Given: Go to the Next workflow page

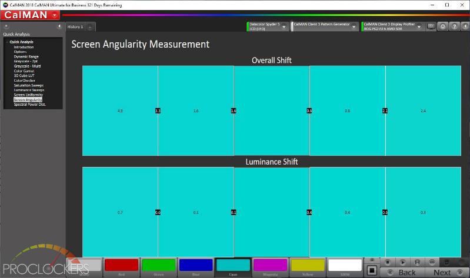Looking at the screenshot, I should click(447, 272).
